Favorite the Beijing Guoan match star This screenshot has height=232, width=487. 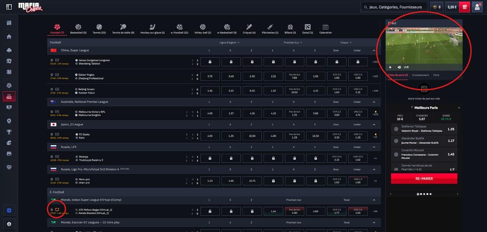[x=52, y=89]
